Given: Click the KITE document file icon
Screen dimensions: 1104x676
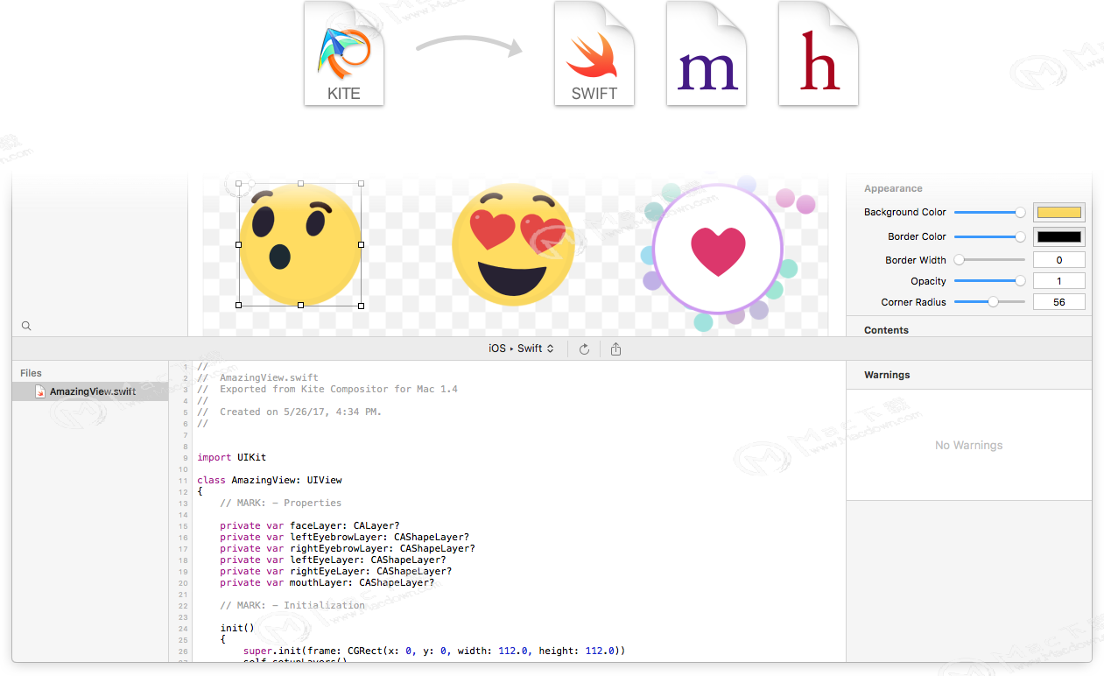Looking at the screenshot, I should point(344,53).
